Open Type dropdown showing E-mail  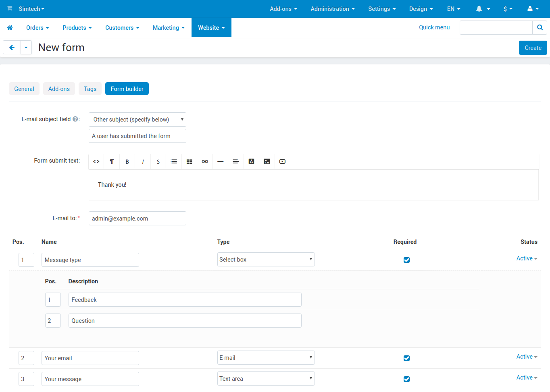click(x=266, y=358)
